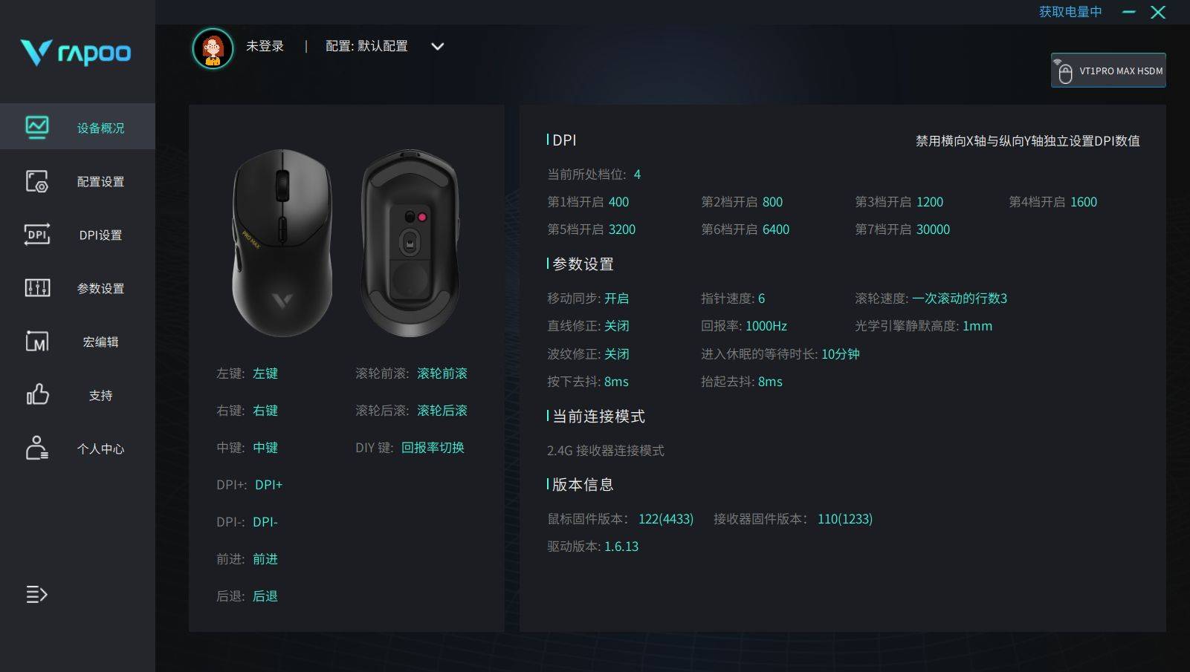Open DPI设置 via its DPI icon

pyautogui.click(x=37, y=235)
